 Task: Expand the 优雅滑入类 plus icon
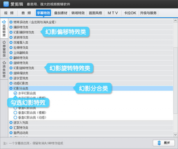click(11, 43)
